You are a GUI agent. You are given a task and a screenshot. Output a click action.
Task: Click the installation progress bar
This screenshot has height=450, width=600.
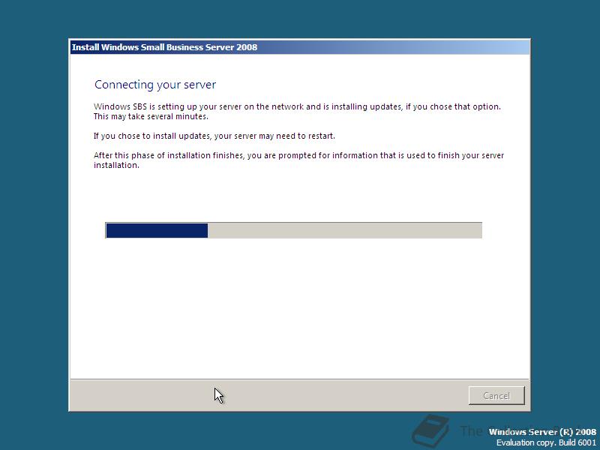(293, 230)
